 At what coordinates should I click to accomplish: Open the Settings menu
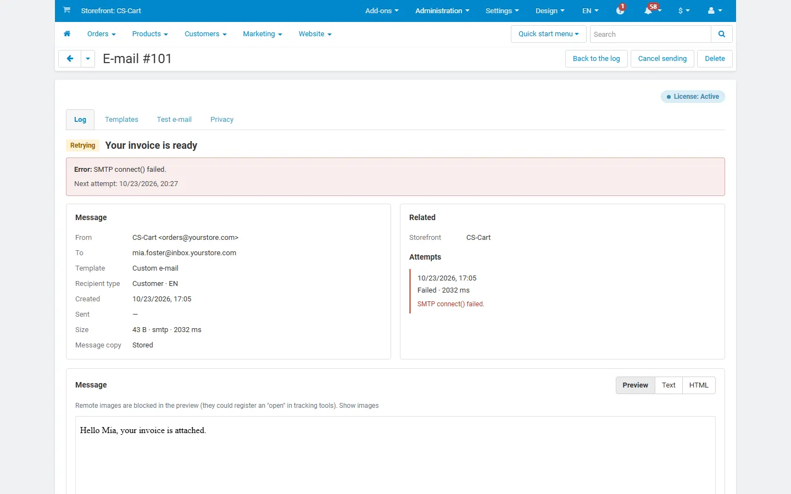(502, 10)
